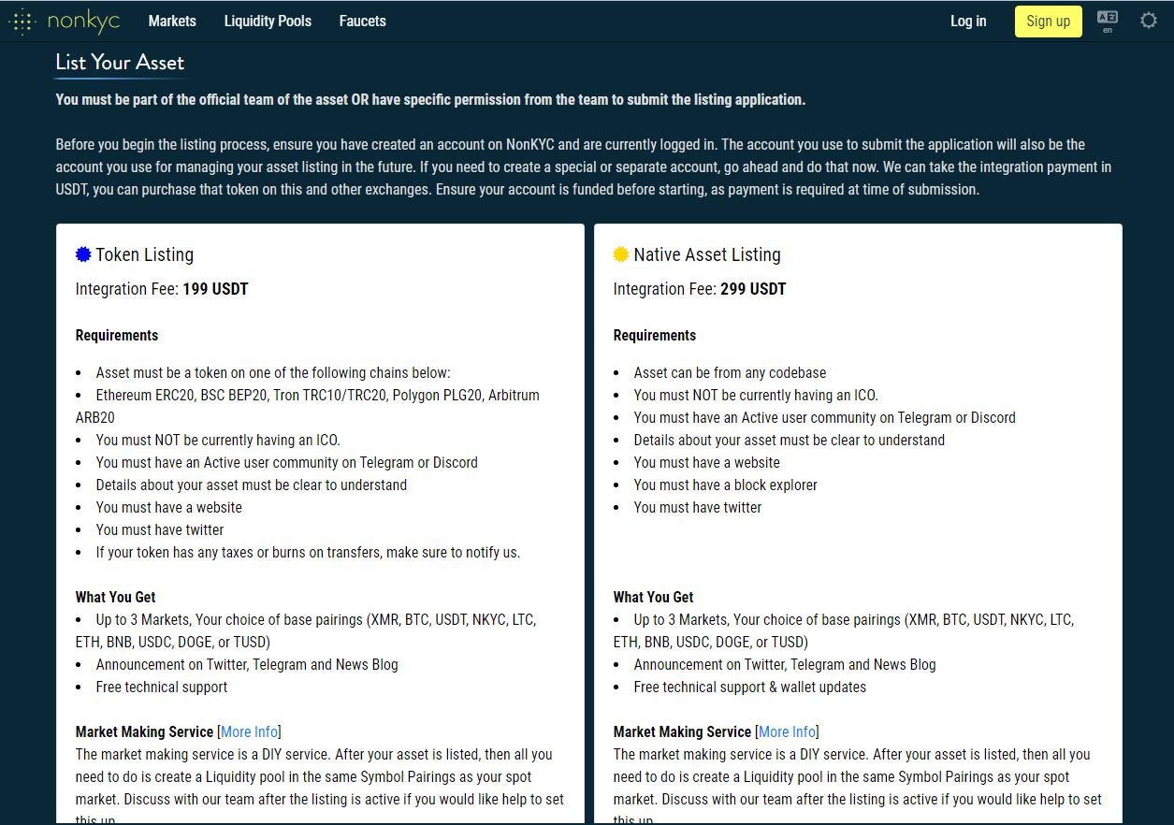The width and height of the screenshot is (1174, 825).
Task: Click "You must have twitter" in Native Asset Listing
Action: click(698, 507)
